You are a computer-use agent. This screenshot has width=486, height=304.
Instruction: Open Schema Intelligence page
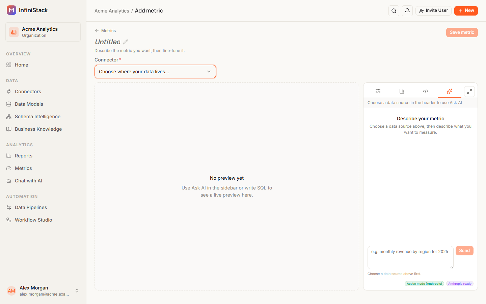43,117
